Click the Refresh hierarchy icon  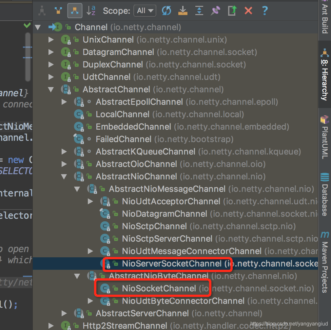(x=166, y=10)
